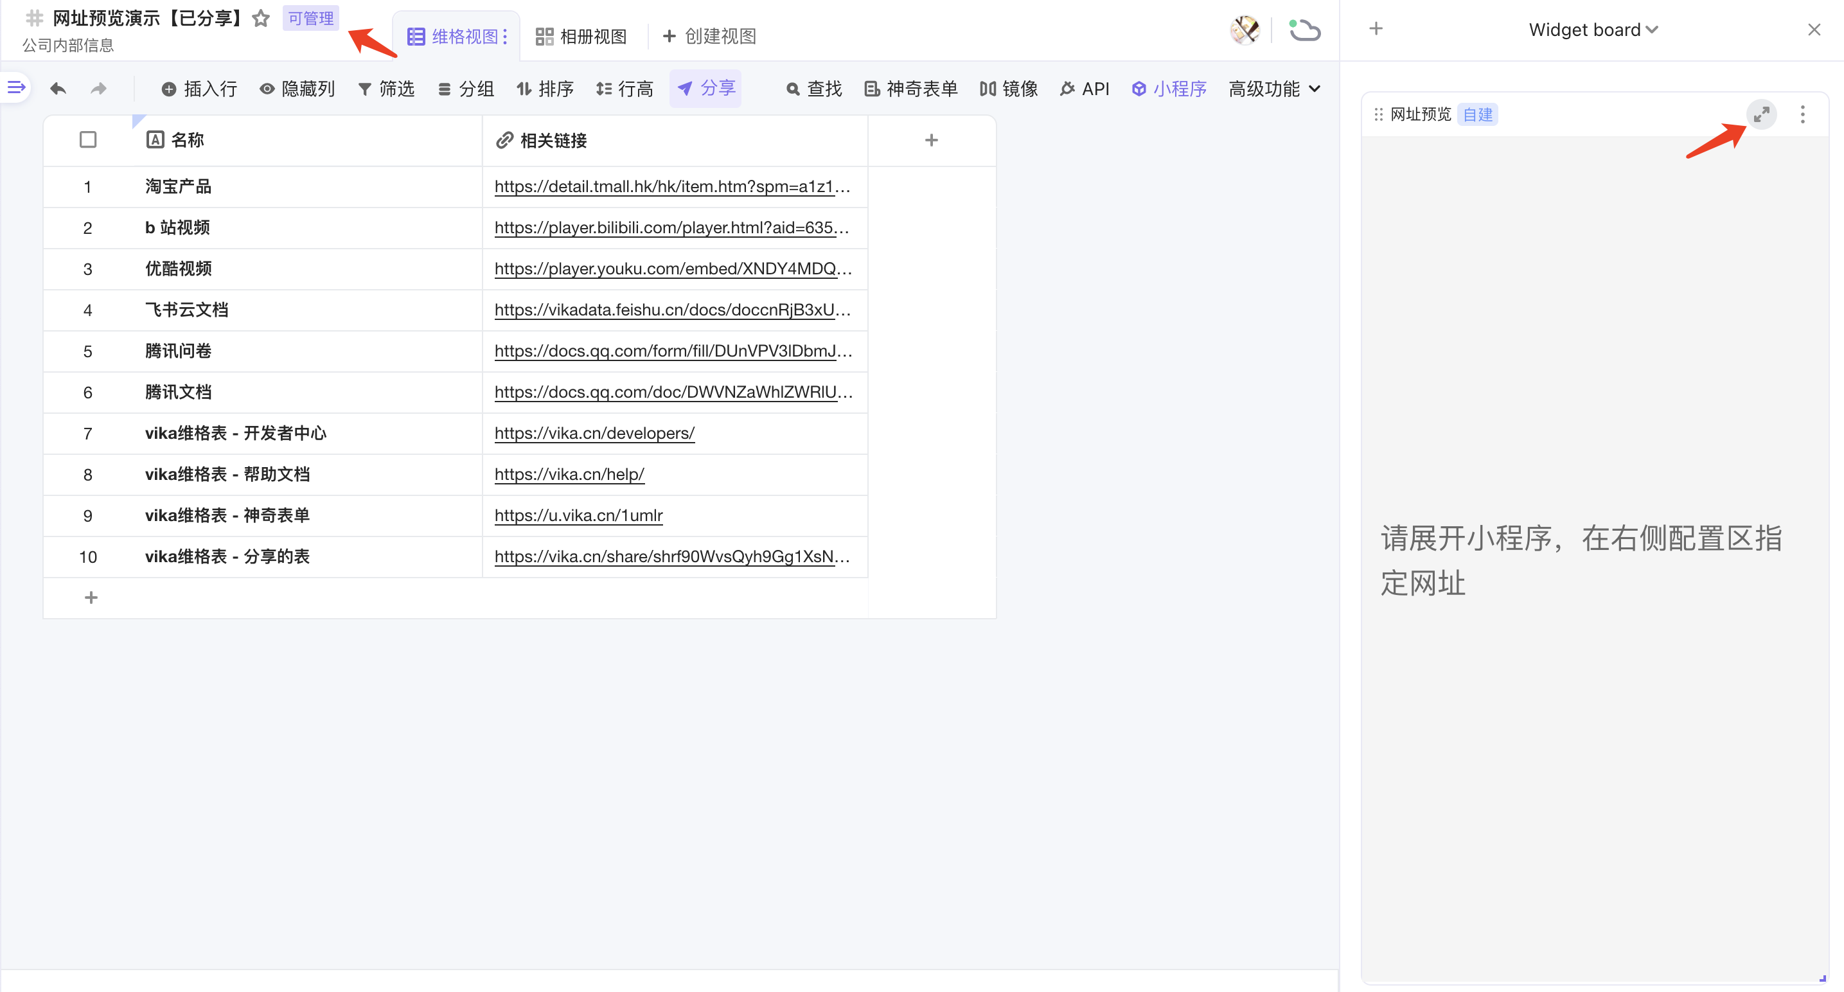Image resolution: width=1844 pixels, height=992 pixels.
Task: Expand the 网址预览 widget to fullscreen
Action: pos(1761,114)
